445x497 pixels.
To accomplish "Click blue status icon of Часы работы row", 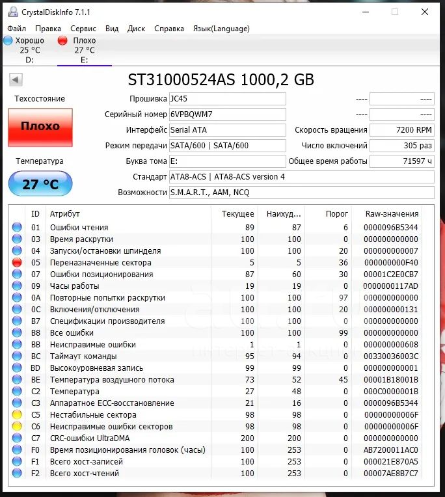I will coord(17,286).
